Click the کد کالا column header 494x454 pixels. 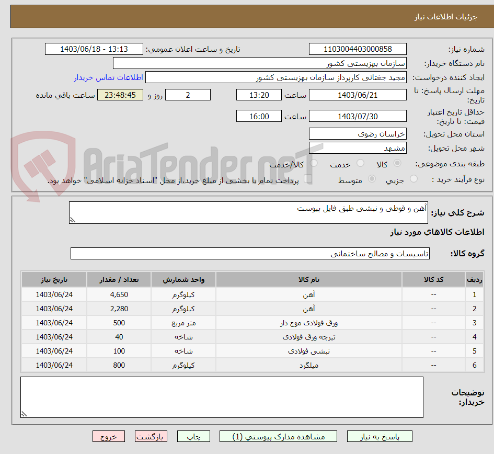pos(433,280)
